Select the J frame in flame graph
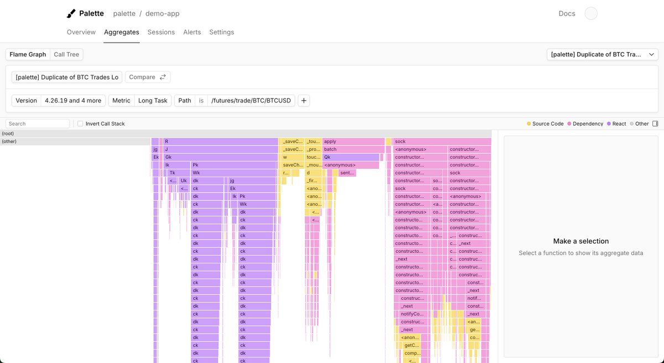 [221, 149]
